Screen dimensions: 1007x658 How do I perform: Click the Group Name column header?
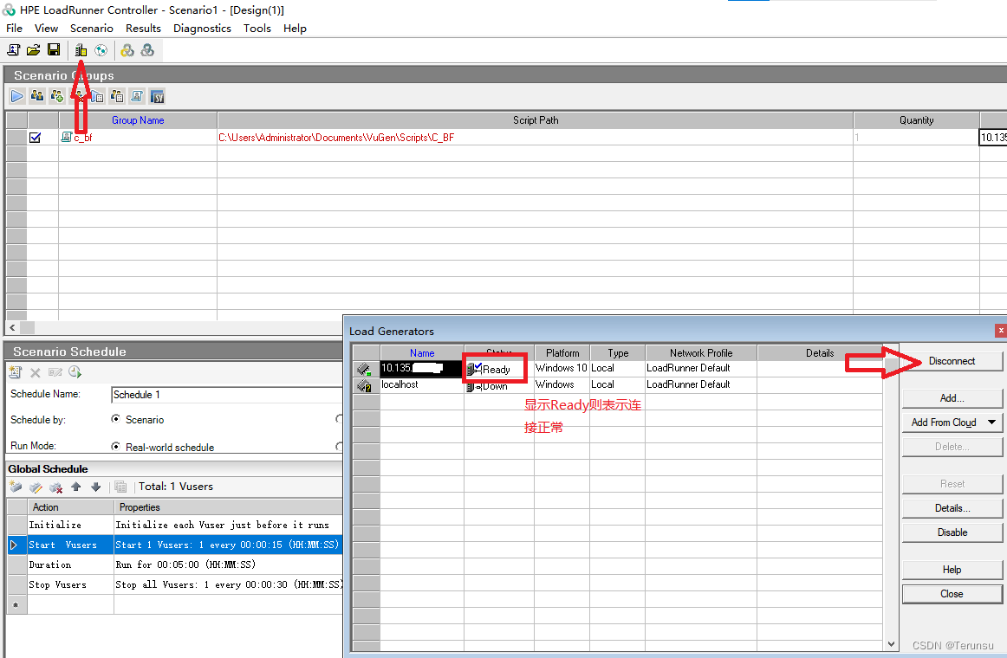(x=138, y=120)
